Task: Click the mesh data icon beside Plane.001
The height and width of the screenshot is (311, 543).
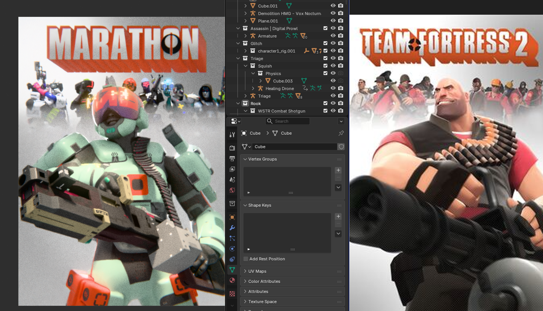Action: 289,21
